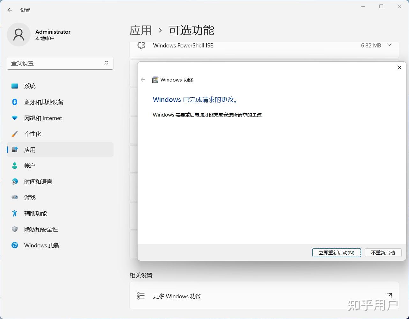409x319 pixels.
Task: Minimize the Settings window
Action: (x=363, y=6)
